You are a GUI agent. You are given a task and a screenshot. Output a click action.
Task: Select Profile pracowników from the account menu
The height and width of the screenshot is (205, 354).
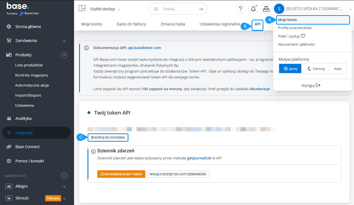(x=295, y=28)
